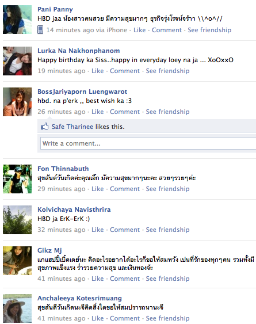See friendship with Pani Panny
256x324 pixels.
[209, 30]
